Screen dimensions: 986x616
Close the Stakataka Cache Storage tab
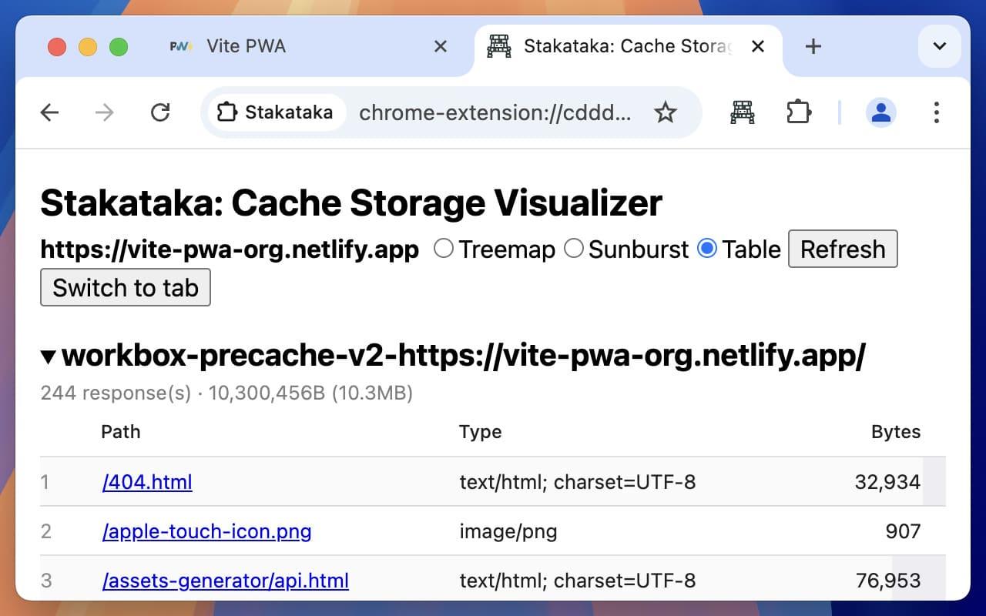coord(757,47)
